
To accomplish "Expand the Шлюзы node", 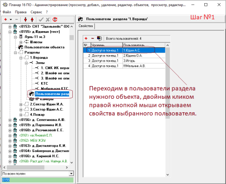I will pyautogui.click(x=21, y=42).
